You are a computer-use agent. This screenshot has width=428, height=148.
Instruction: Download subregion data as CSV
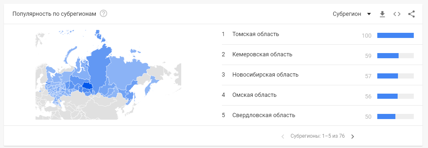click(382, 14)
